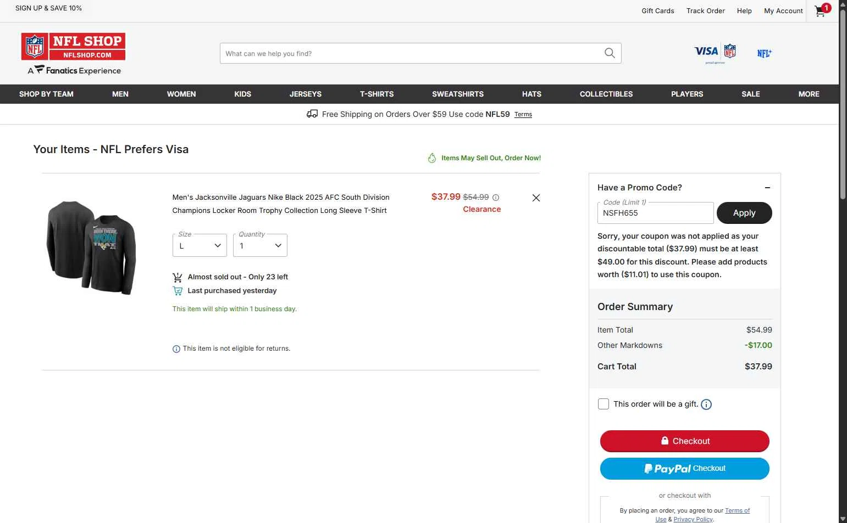The image size is (847, 523).
Task: Click 'Last purchased yesterday' text
Action: 232,291
